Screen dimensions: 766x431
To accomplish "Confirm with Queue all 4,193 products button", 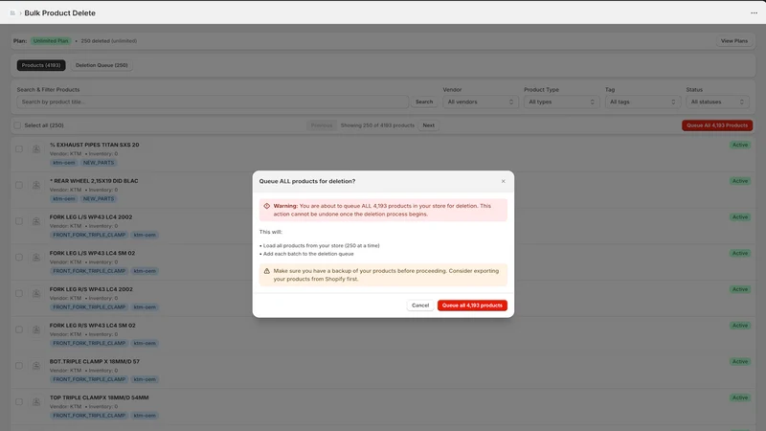I will [472, 306].
